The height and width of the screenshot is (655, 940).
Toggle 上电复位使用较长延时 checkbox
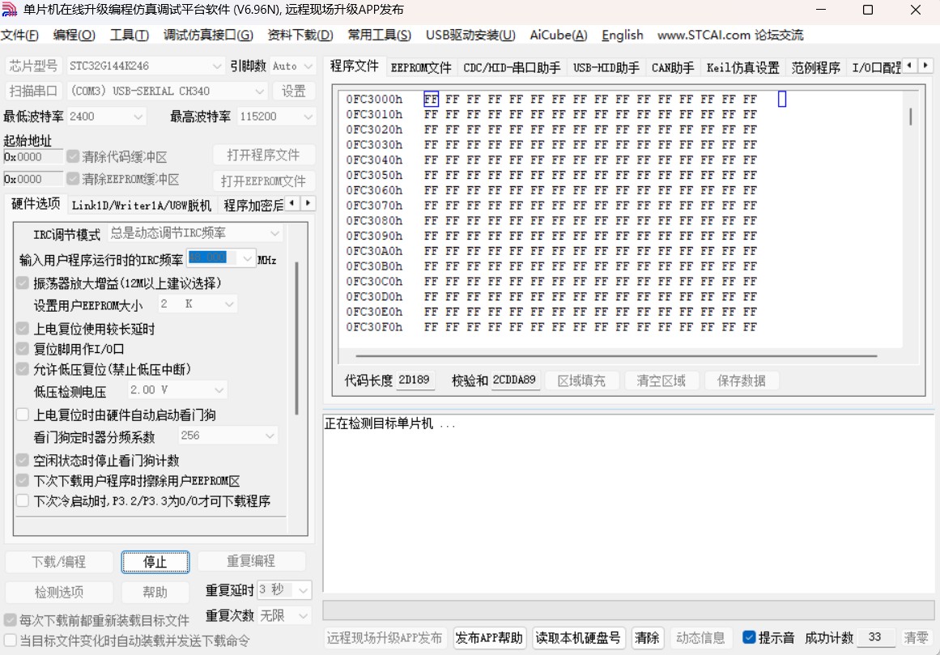click(x=23, y=329)
